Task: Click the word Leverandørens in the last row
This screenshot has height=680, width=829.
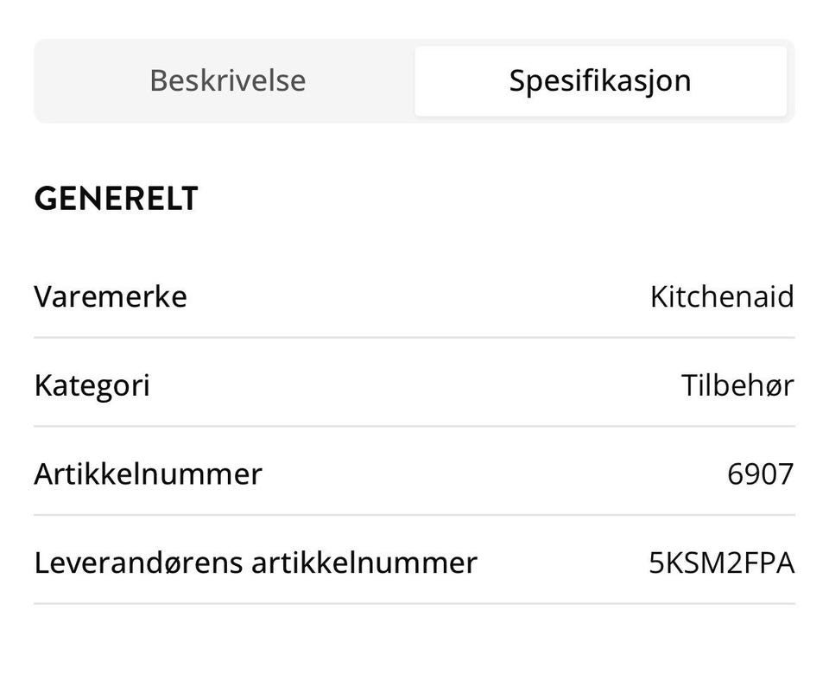Action: click(x=139, y=562)
